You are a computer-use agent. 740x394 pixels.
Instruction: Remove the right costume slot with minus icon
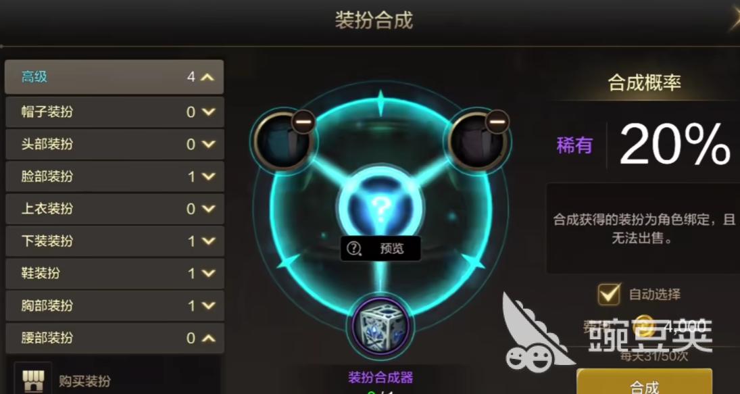tap(497, 122)
